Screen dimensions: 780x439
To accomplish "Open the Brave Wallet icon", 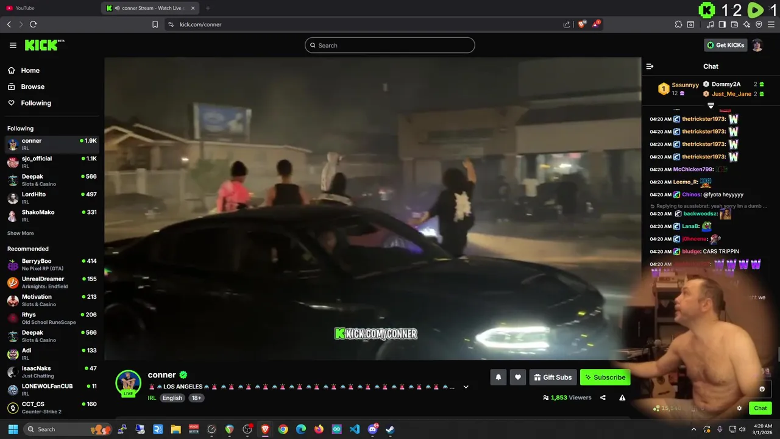I will click(734, 24).
